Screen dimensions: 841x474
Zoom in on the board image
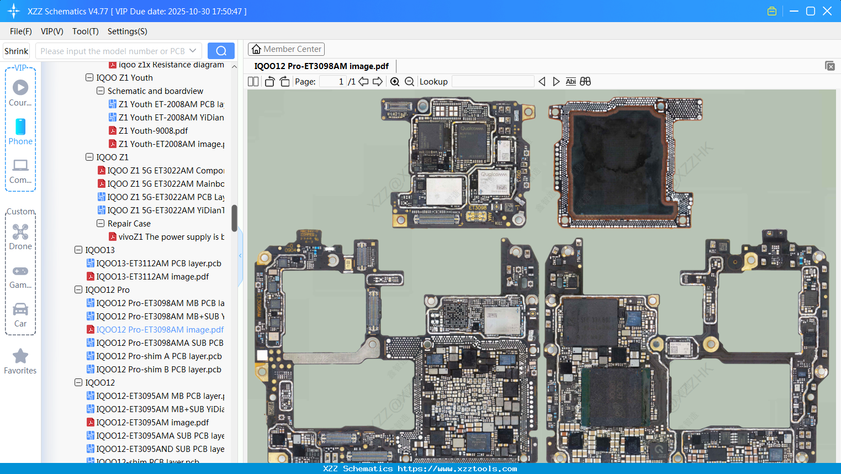tap(395, 81)
